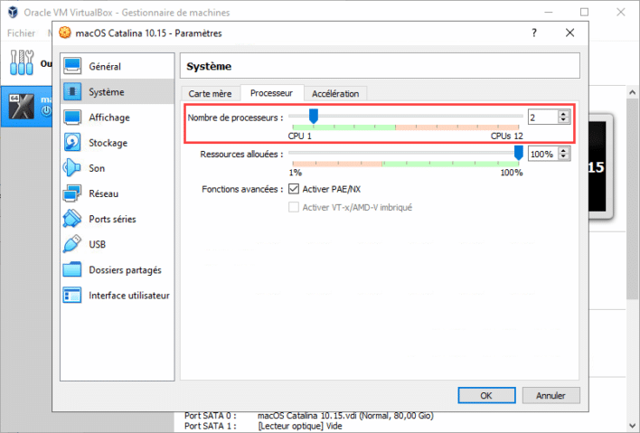Click inside the 100% resources field
Viewport: 640px width, 433px height.
coord(543,155)
